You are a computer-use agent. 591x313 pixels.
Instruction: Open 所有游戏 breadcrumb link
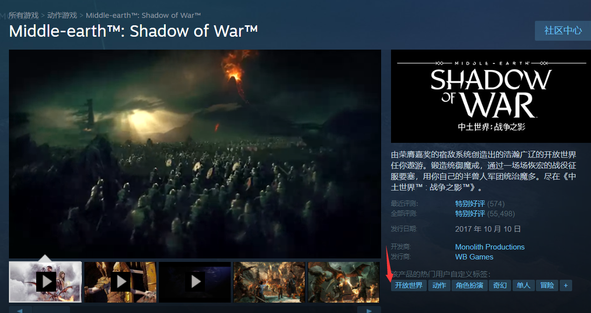pyautogui.click(x=24, y=15)
